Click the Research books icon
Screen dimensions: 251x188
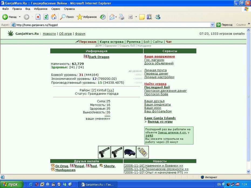tap(149, 17)
